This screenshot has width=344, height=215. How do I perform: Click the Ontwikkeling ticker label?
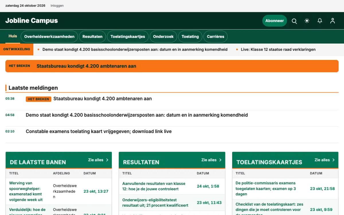(x=17, y=49)
